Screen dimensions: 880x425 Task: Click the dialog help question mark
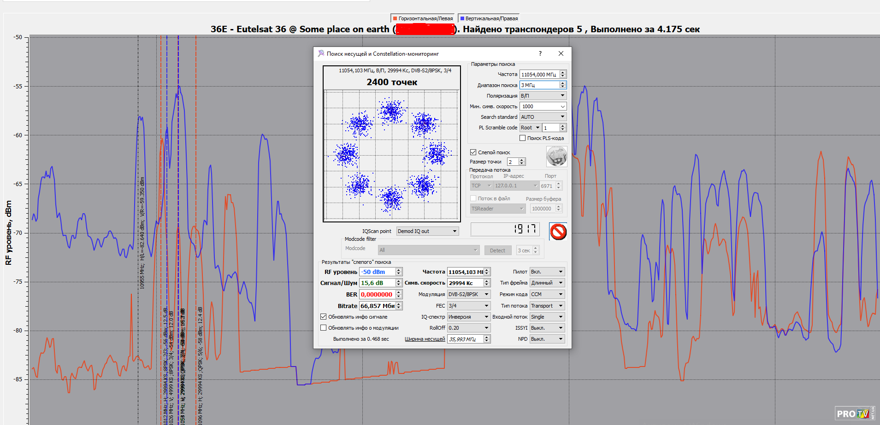[x=540, y=53]
